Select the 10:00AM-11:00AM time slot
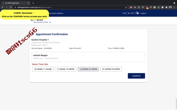This screenshot has height=110, width=177. pos(43,69)
